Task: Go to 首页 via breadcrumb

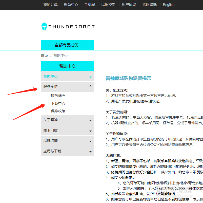Action: point(44,56)
